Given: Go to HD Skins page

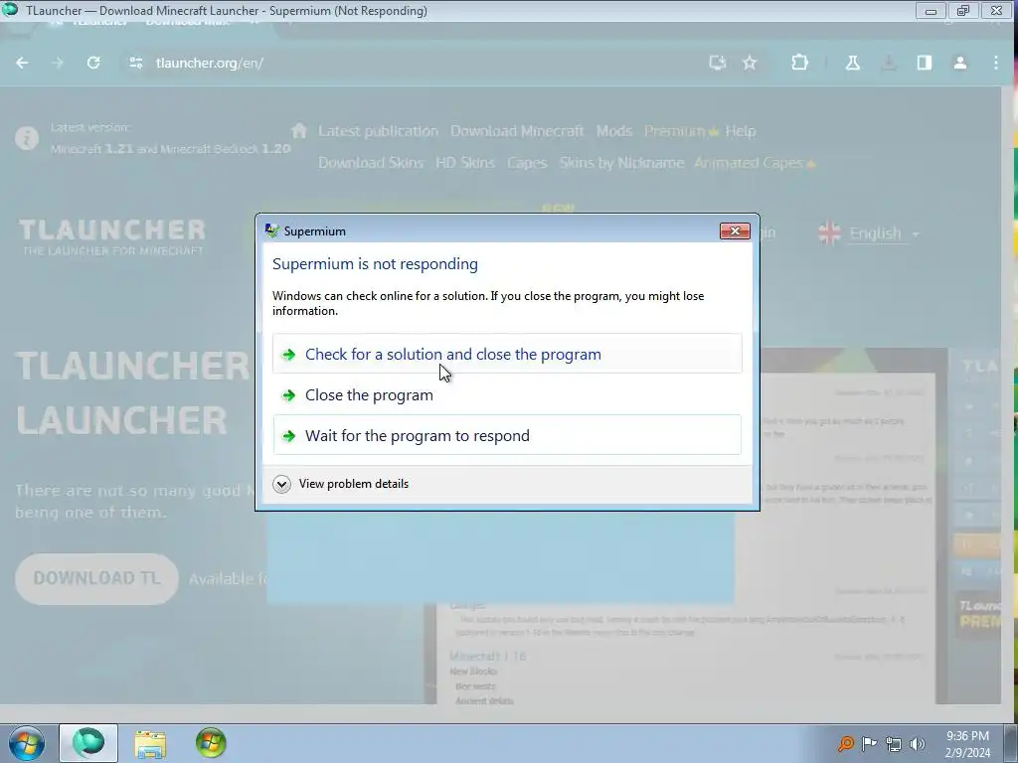Looking at the screenshot, I should [x=465, y=163].
